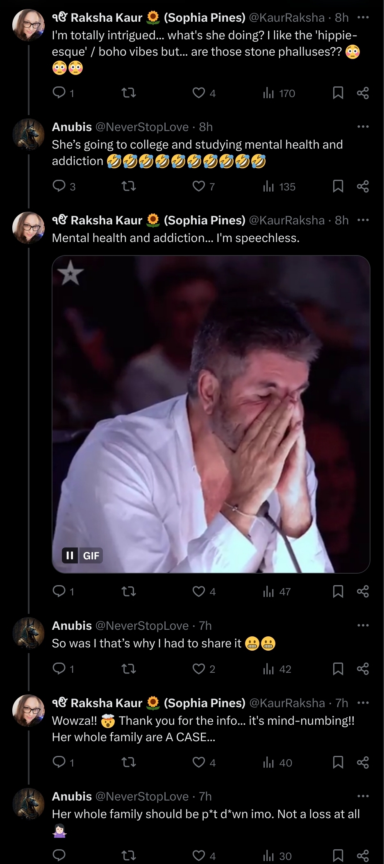Open more options on Raksha's first tweet
The height and width of the screenshot is (864, 384).
[363, 17]
